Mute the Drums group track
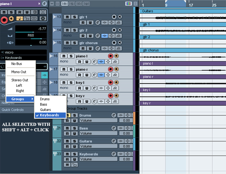 click(68, 115)
